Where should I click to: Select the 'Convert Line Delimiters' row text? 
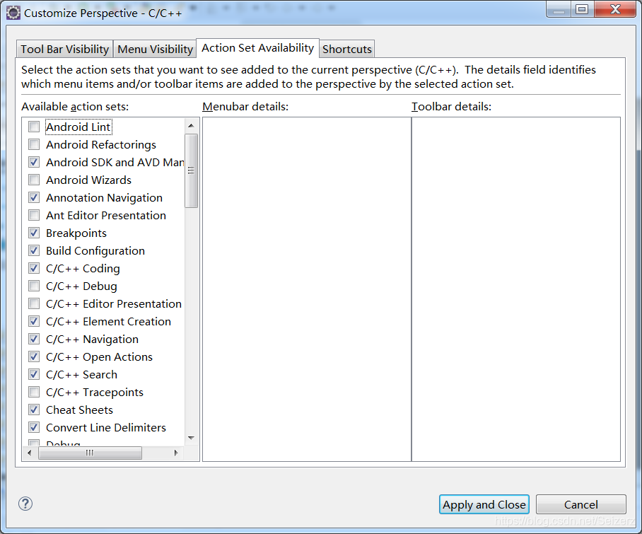click(x=106, y=427)
